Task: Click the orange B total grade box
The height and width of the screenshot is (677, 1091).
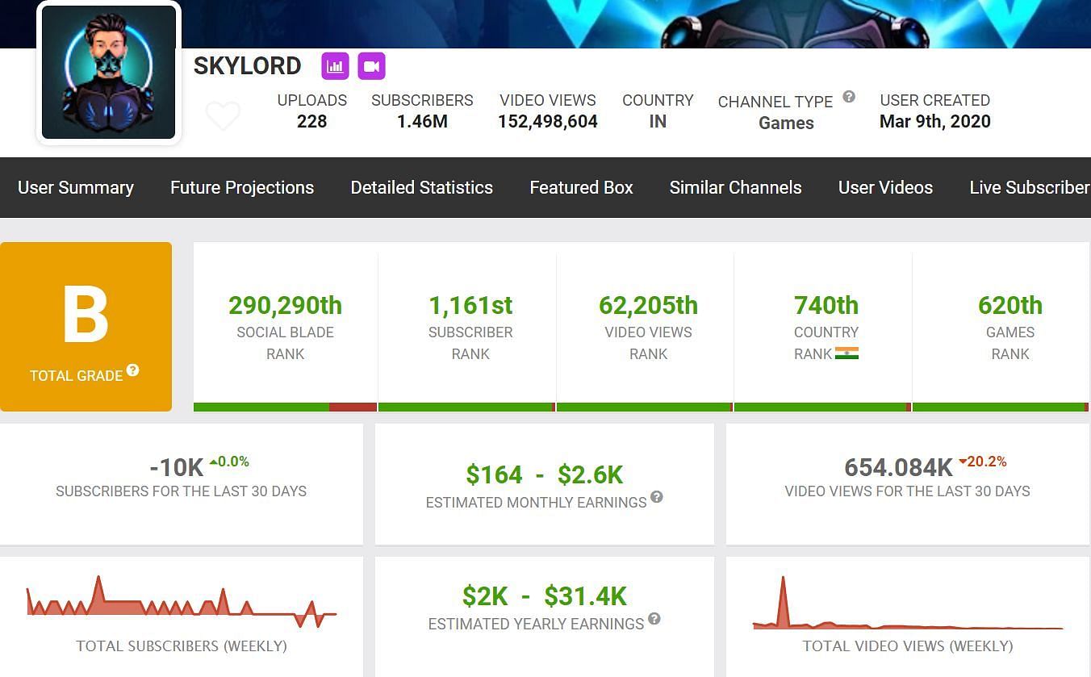Action: [x=86, y=326]
